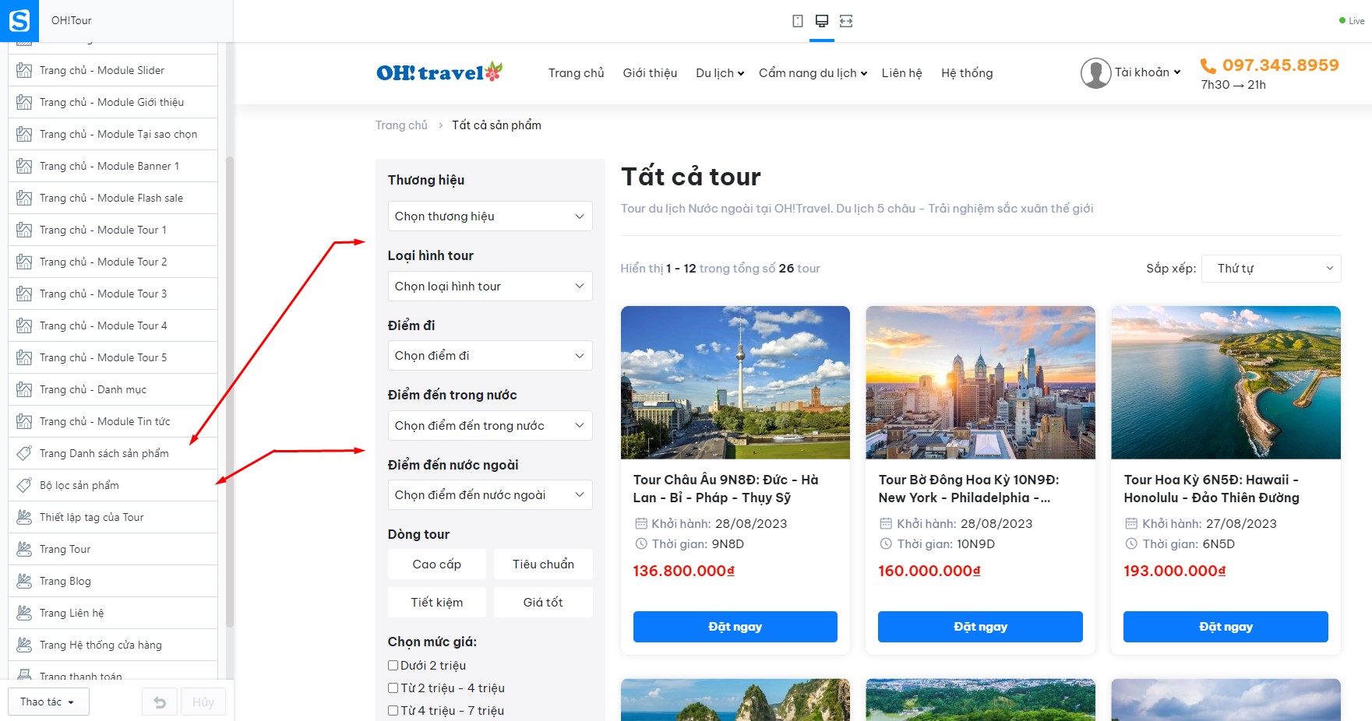This screenshot has width=1372, height=721.
Task: Click icon beside Trang Liên hệ
Action: click(24, 613)
